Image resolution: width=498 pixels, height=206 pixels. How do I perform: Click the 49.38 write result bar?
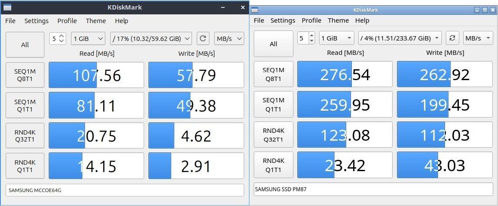(x=196, y=105)
